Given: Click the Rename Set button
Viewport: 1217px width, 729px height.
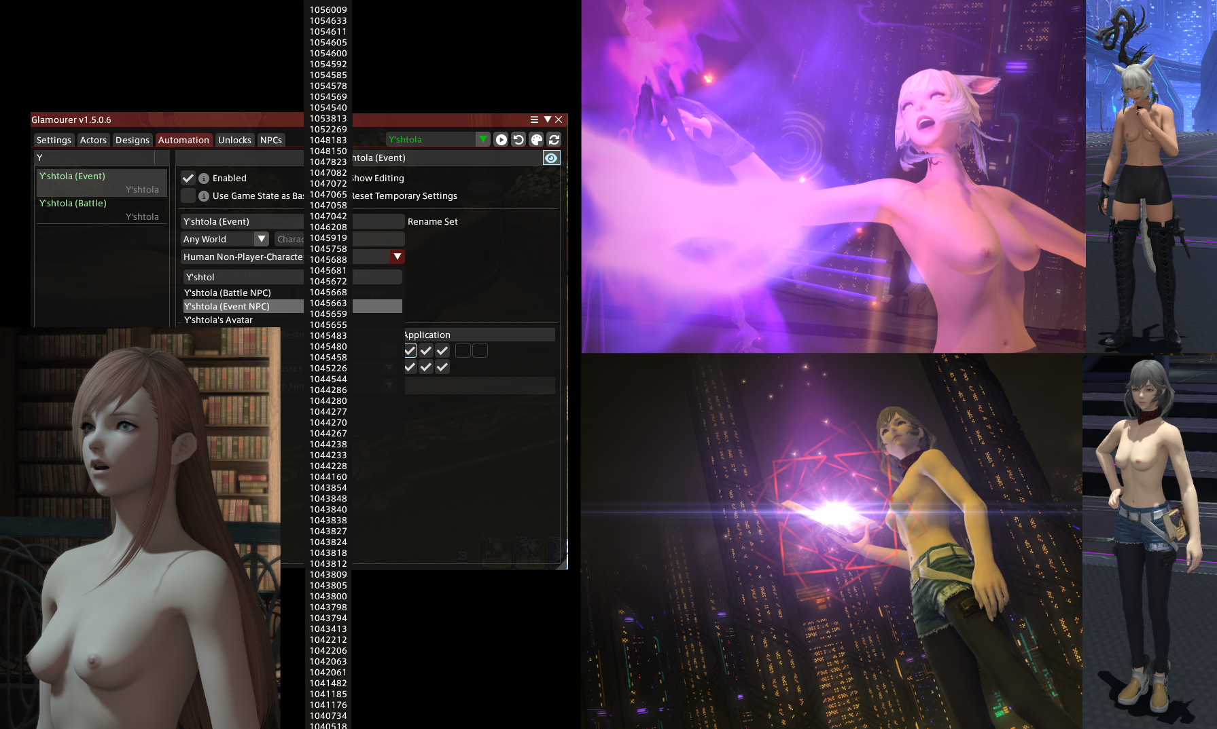Looking at the screenshot, I should [x=433, y=221].
